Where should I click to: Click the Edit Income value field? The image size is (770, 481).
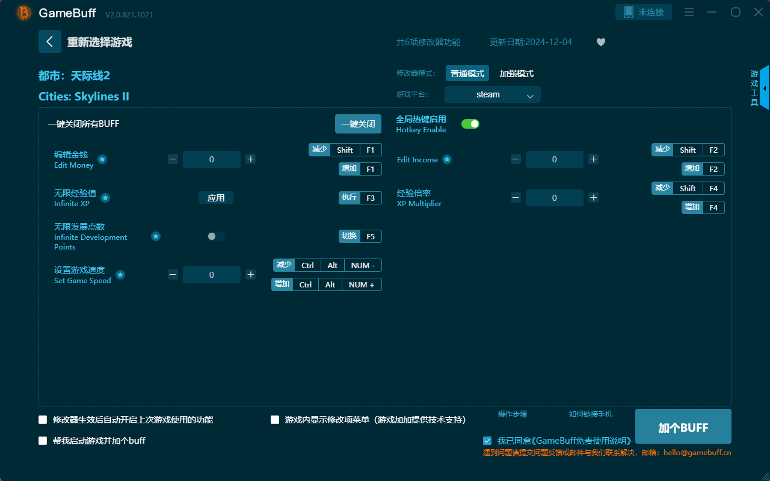tap(555, 159)
